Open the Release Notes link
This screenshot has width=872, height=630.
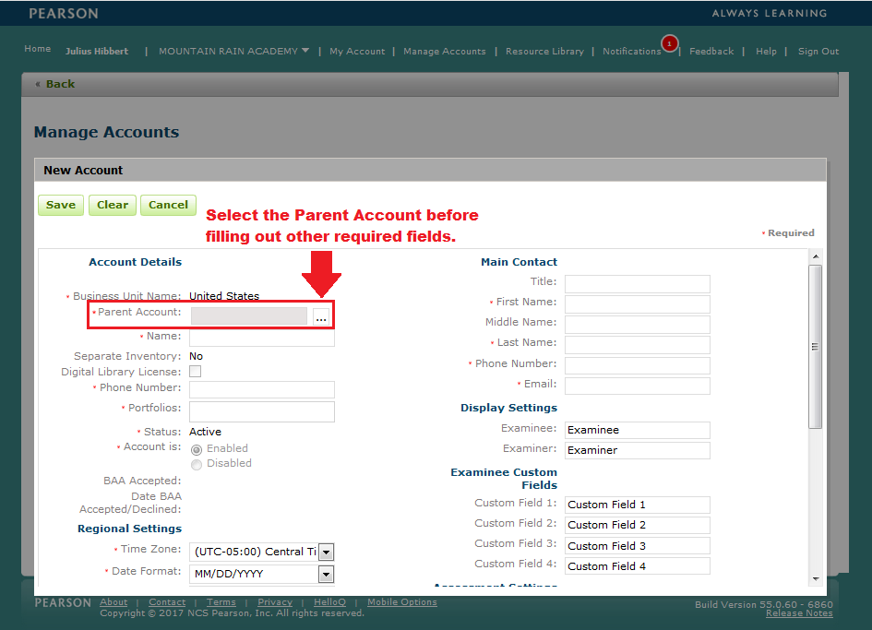[799, 612]
